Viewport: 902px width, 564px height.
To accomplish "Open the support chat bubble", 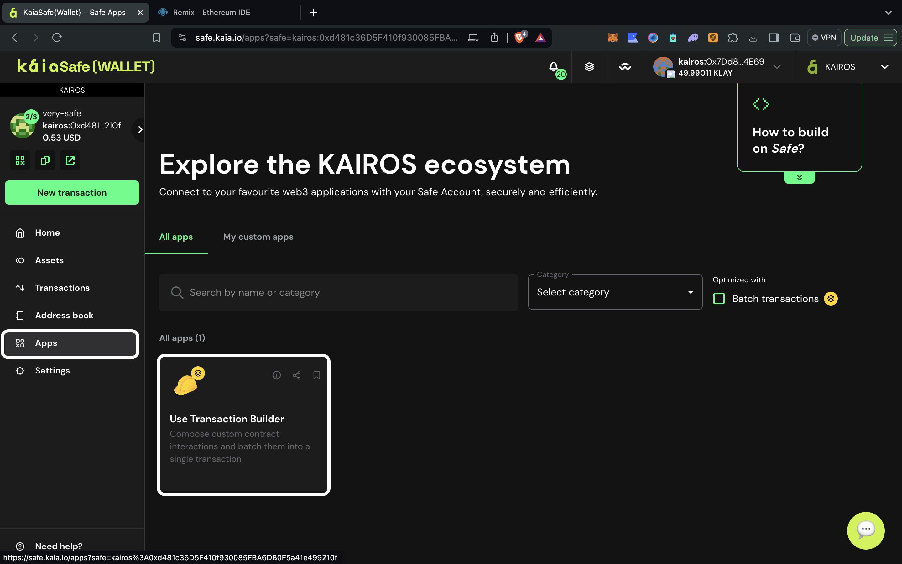I will [x=865, y=530].
